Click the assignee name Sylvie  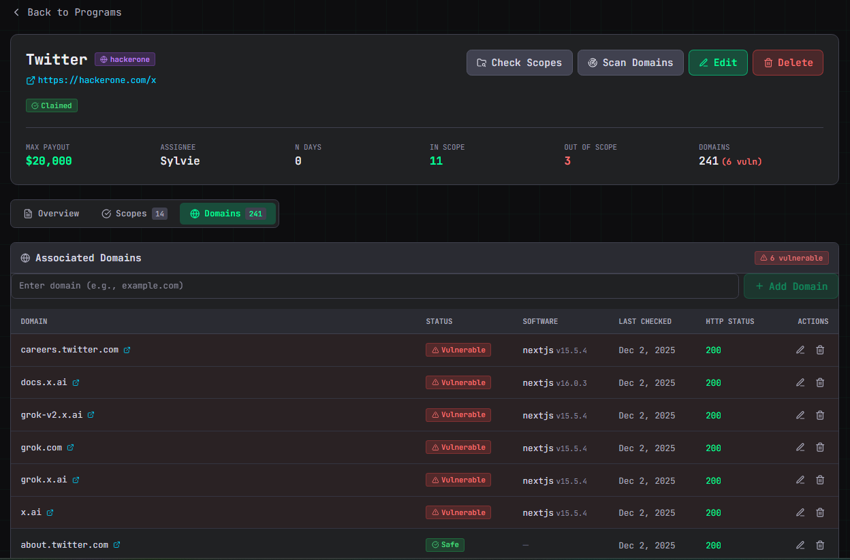click(180, 161)
